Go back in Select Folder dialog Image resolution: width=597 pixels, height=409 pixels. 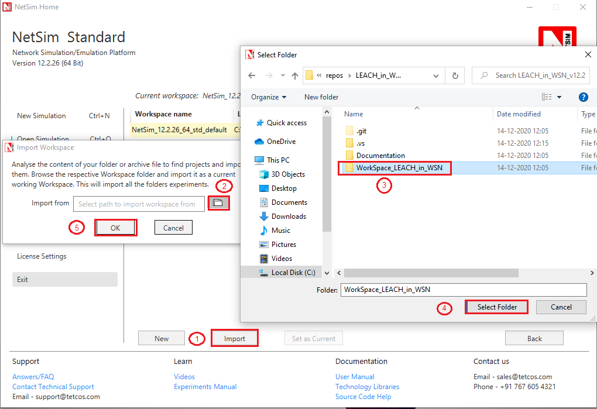[x=252, y=75]
